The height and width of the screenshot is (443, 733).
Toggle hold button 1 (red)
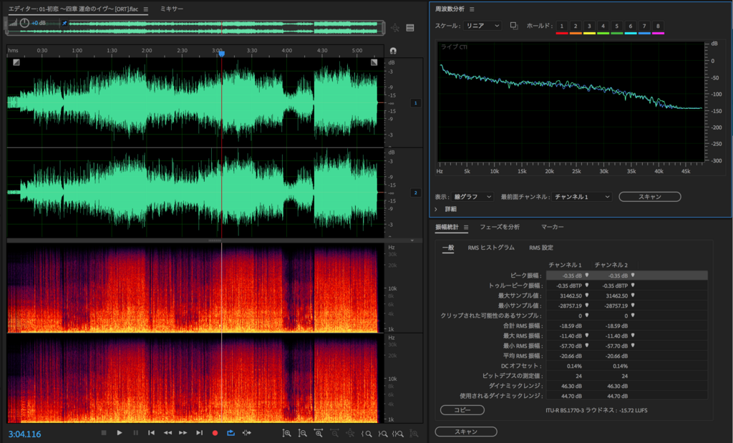pos(562,26)
